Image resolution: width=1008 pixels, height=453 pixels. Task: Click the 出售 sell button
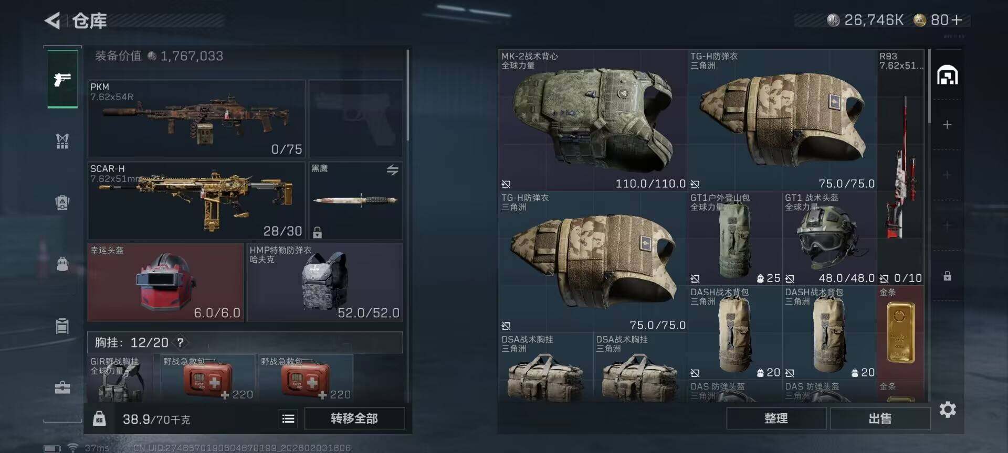880,418
